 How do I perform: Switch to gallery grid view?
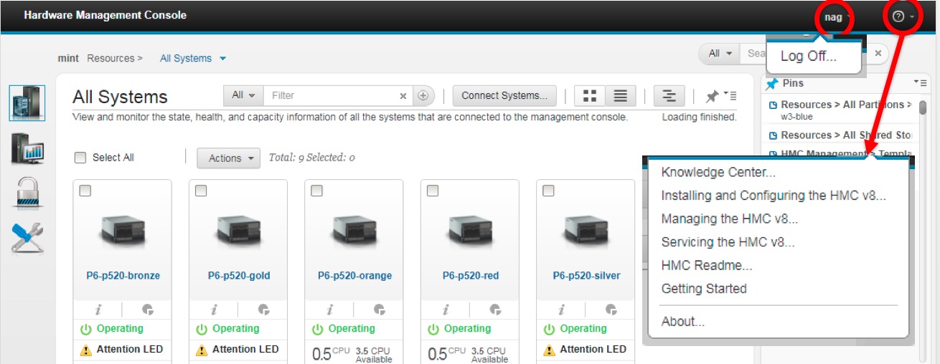pyautogui.click(x=590, y=95)
